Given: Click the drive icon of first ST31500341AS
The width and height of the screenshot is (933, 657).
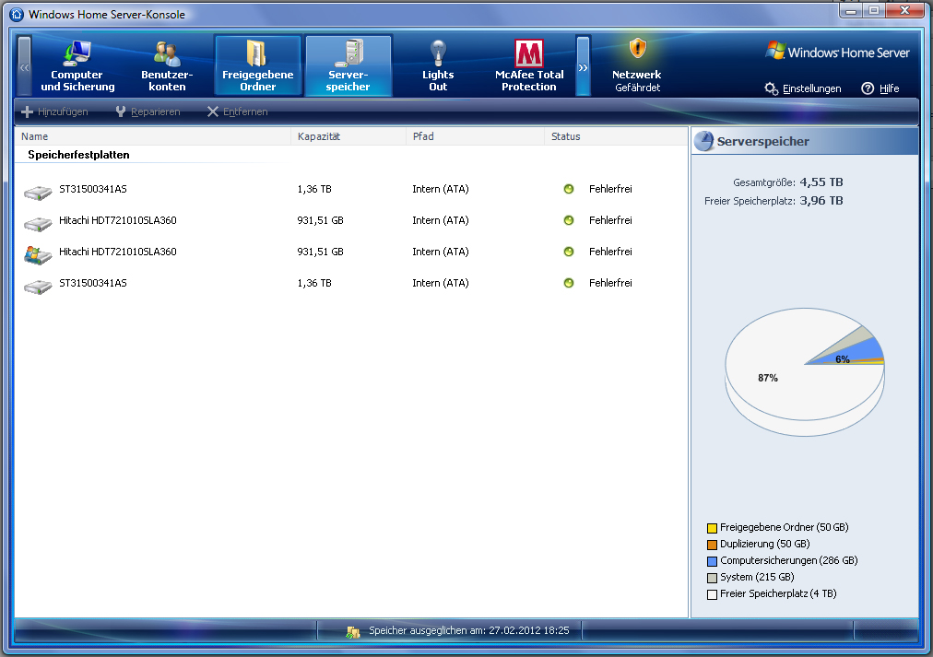Looking at the screenshot, I should 38,192.
